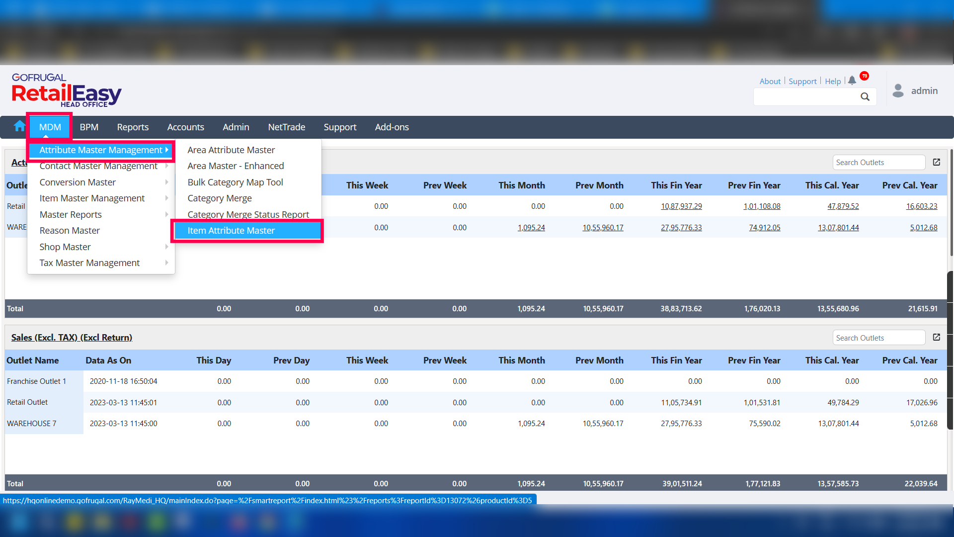Open top dashboard panel in new window
Image resolution: width=954 pixels, height=537 pixels.
click(937, 162)
